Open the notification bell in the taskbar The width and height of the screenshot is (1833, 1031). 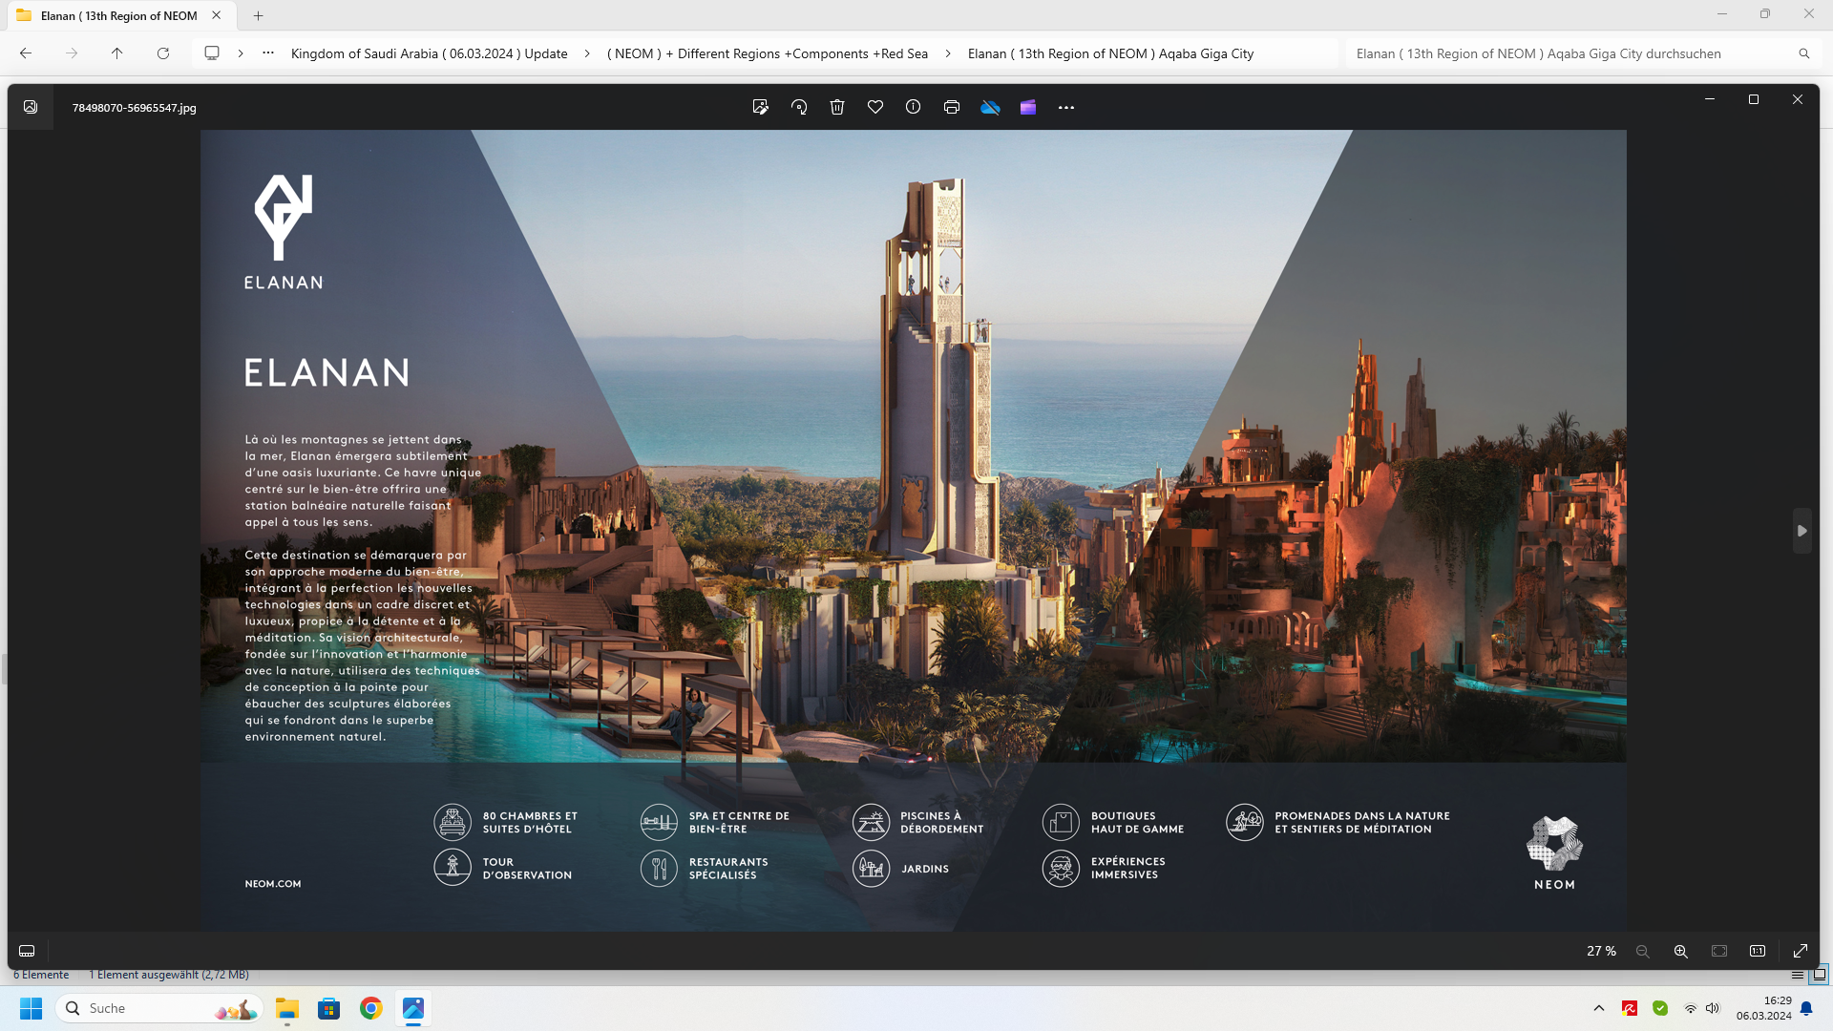[x=1806, y=1008]
